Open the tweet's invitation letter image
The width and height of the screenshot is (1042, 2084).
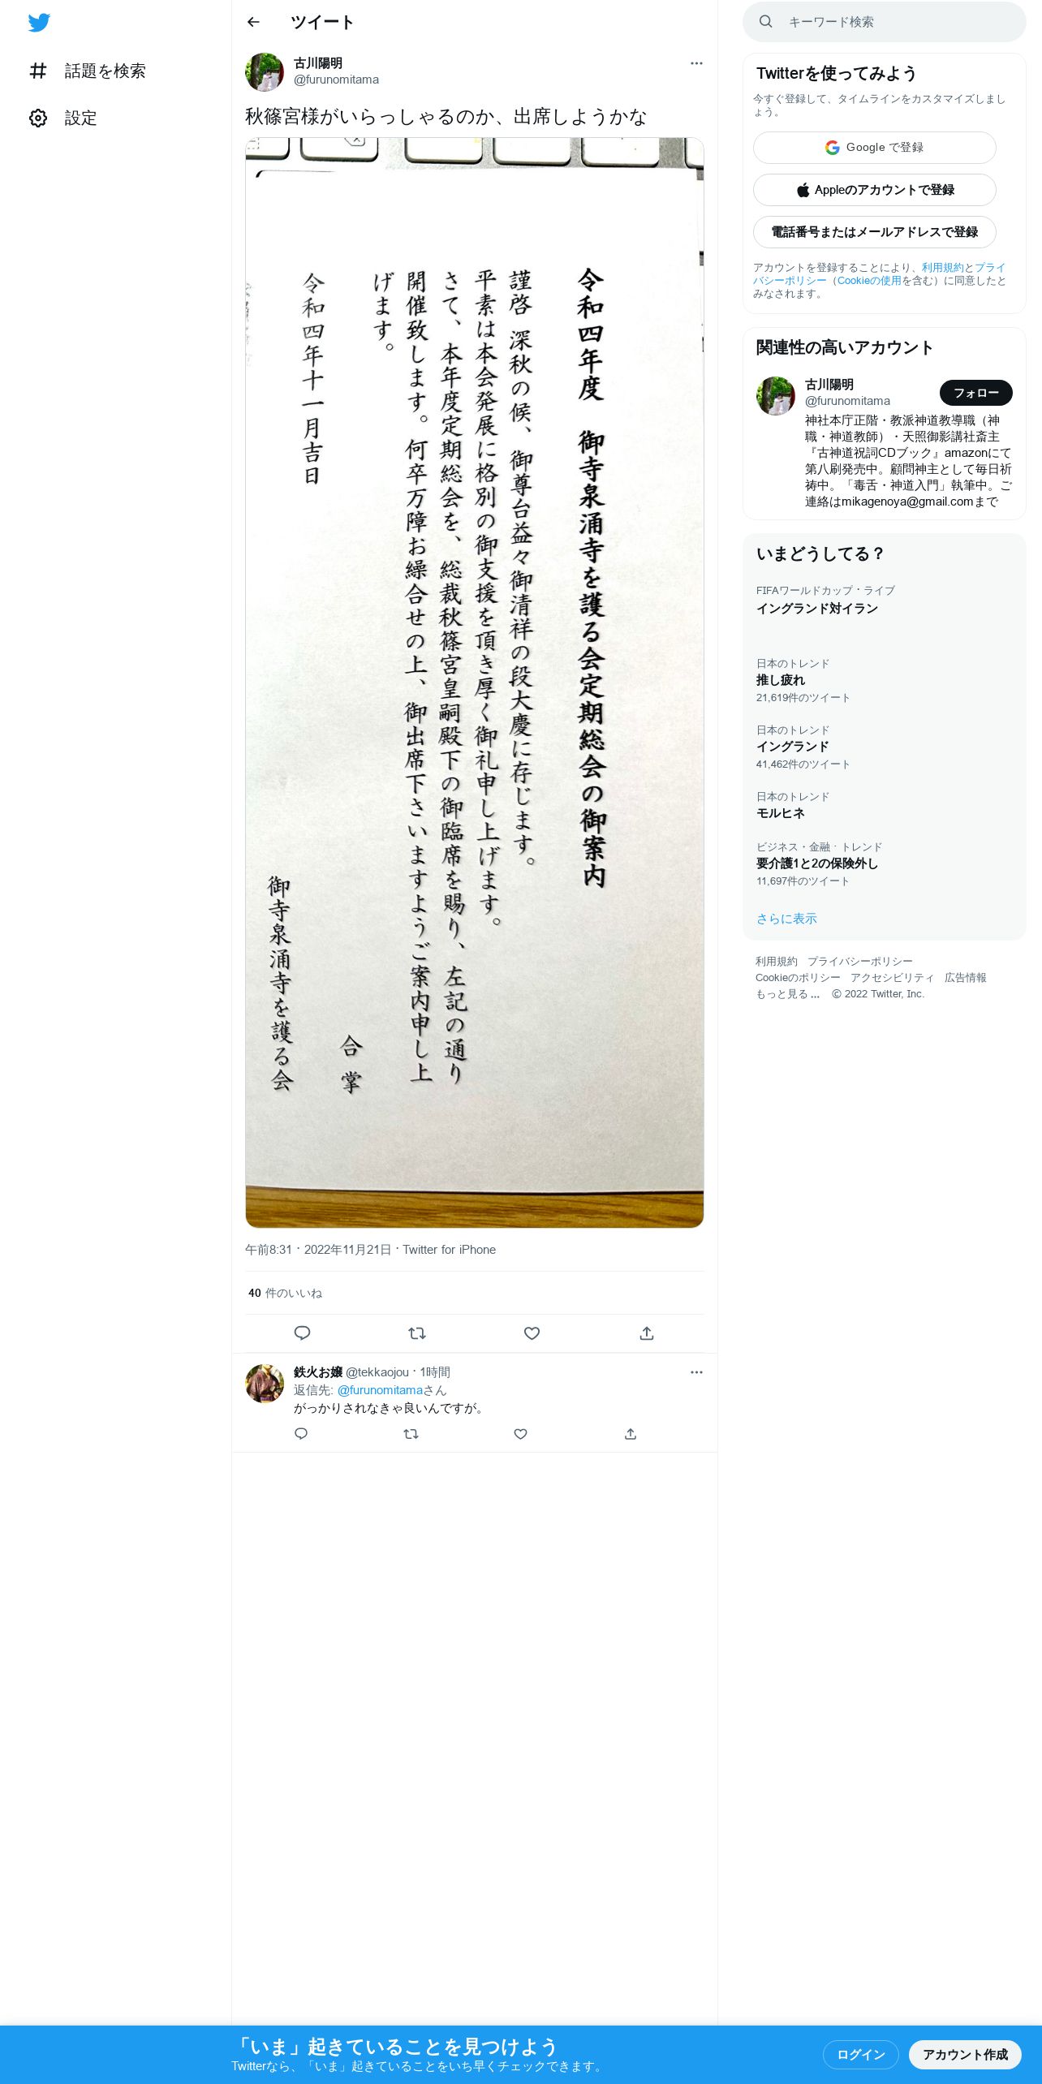(475, 682)
